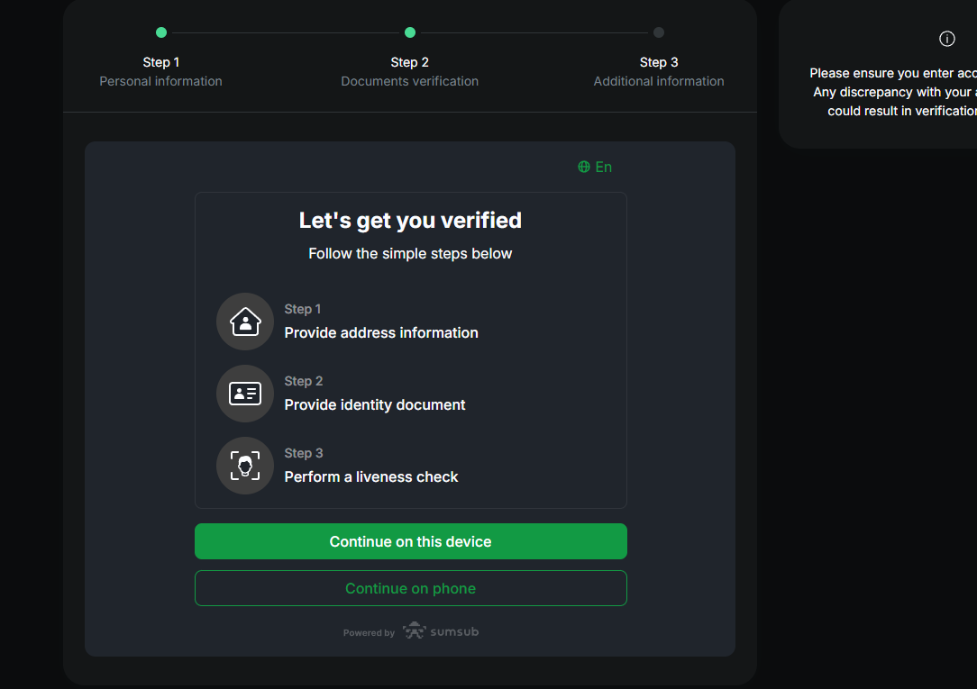Click the Let's get you verified heading

point(410,221)
